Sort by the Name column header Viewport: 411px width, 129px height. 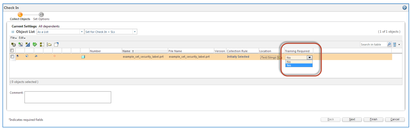coord(145,51)
